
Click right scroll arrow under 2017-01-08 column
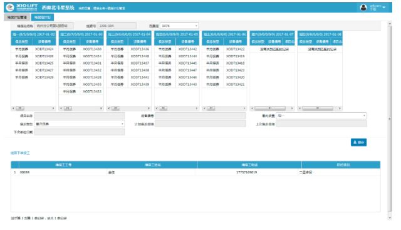(x=340, y=108)
